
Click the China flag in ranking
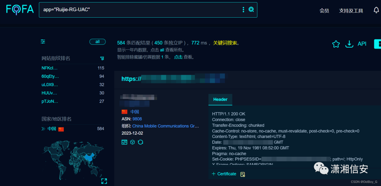(x=61, y=129)
